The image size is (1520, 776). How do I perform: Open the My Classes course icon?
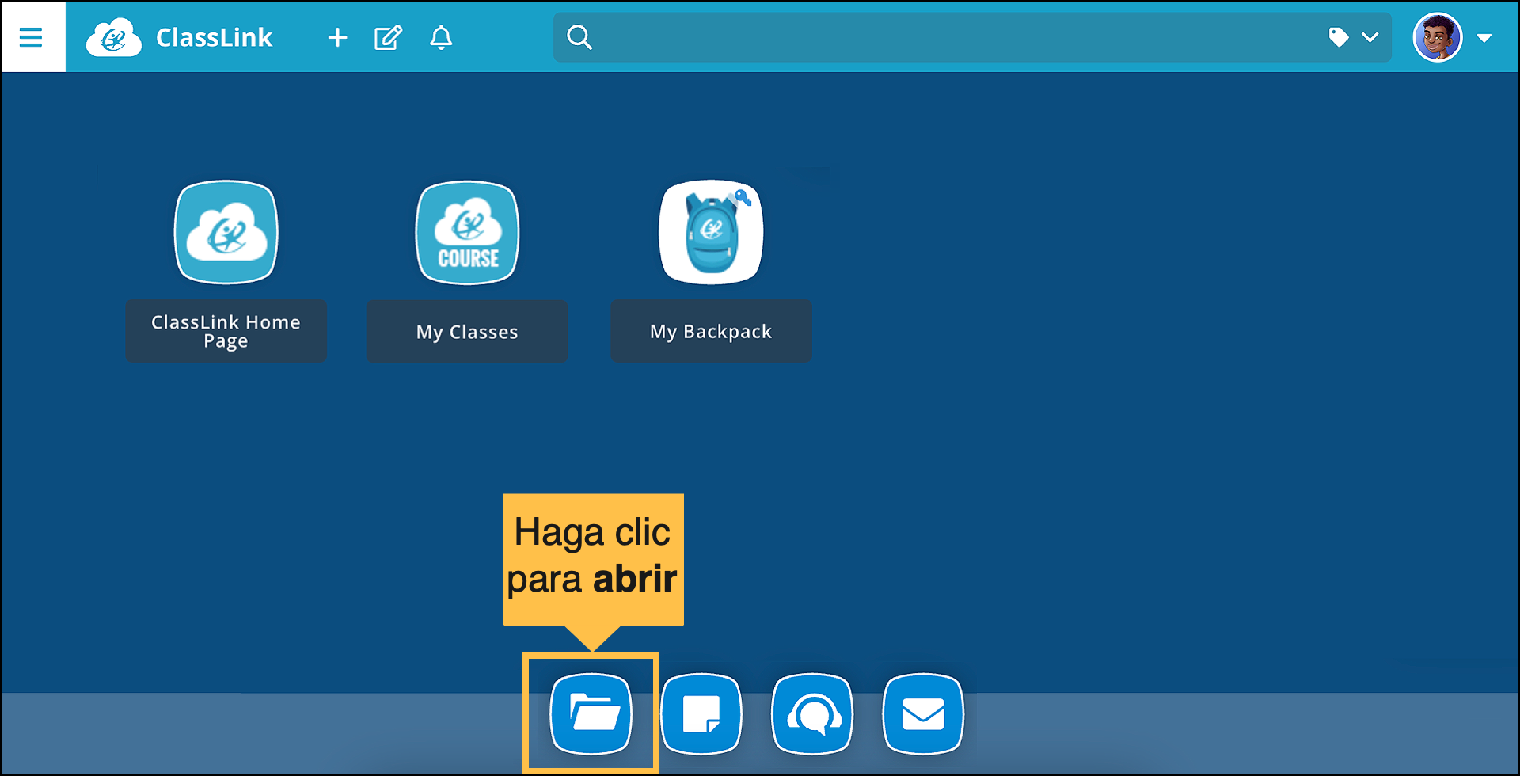(x=467, y=232)
